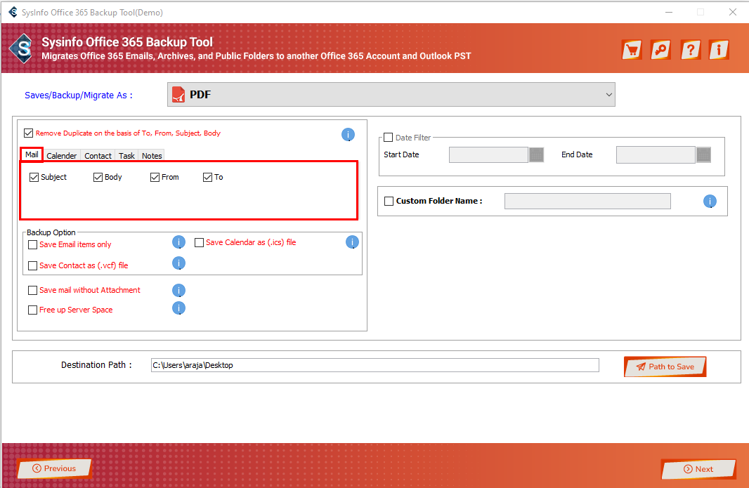749x488 pixels.
Task: Expand the Saves/Backup/Migrate As dropdown arrow
Action: click(x=608, y=95)
